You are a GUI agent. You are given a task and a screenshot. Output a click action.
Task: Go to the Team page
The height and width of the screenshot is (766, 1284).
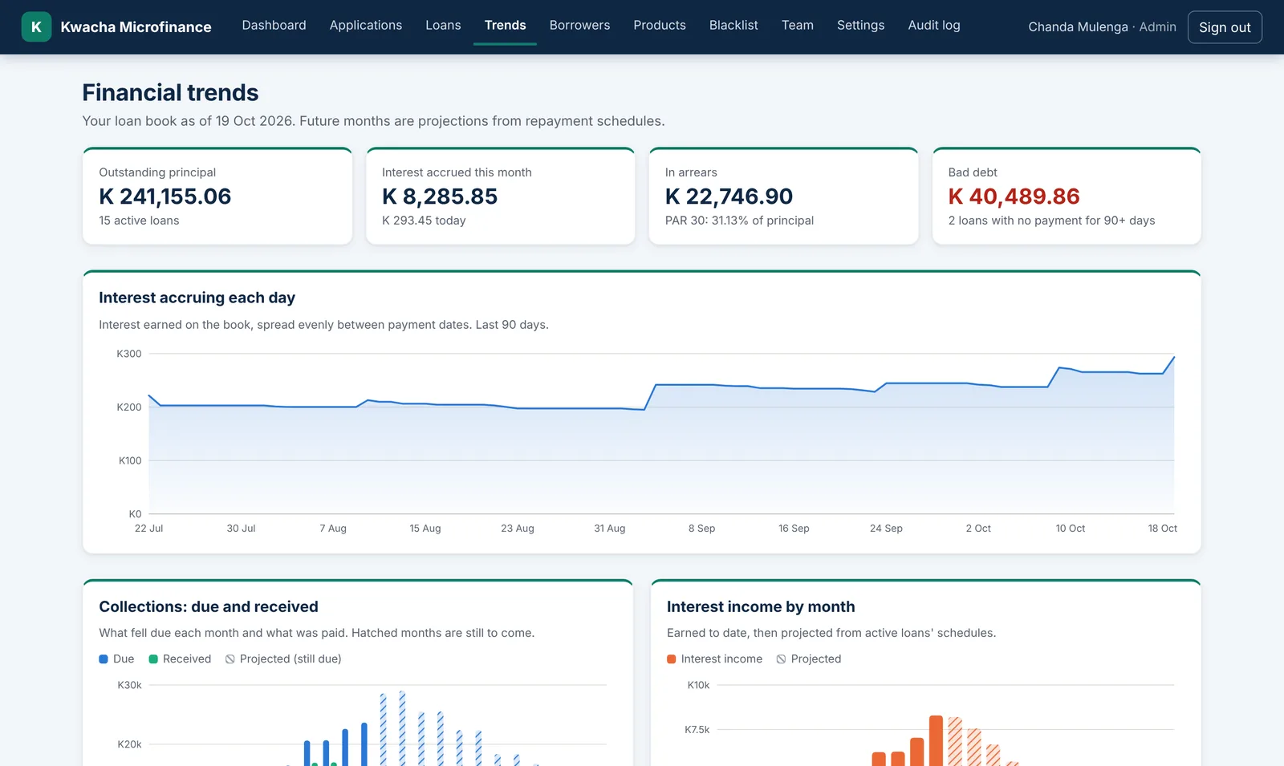[797, 25]
